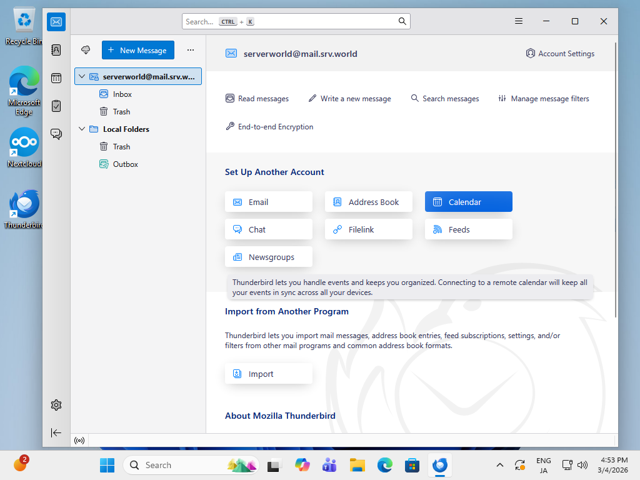Select the serverworld@mail.srv.w... account row

(x=138, y=76)
